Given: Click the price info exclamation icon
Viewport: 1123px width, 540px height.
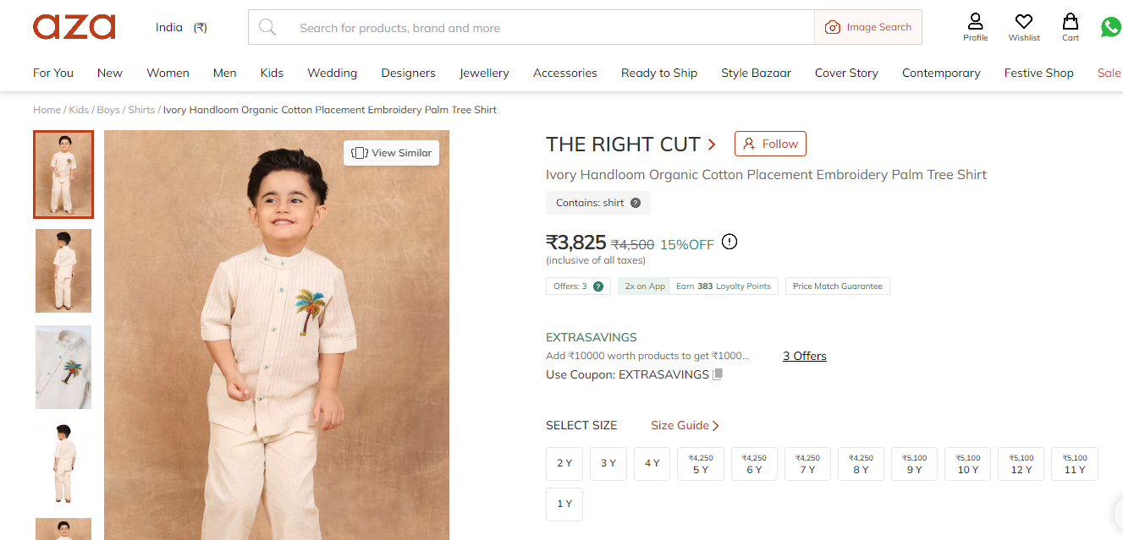Looking at the screenshot, I should click(x=729, y=243).
